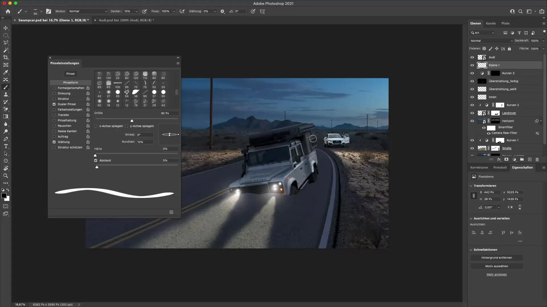Open the layer blend mode dropdown
The width and height of the screenshot is (547, 307).
[491, 41]
